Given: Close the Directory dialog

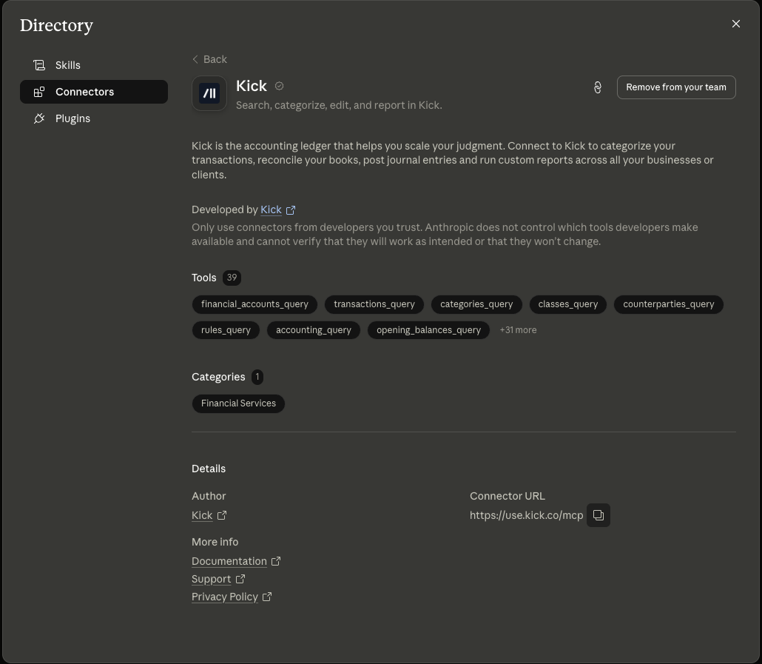Looking at the screenshot, I should click(736, 24).
